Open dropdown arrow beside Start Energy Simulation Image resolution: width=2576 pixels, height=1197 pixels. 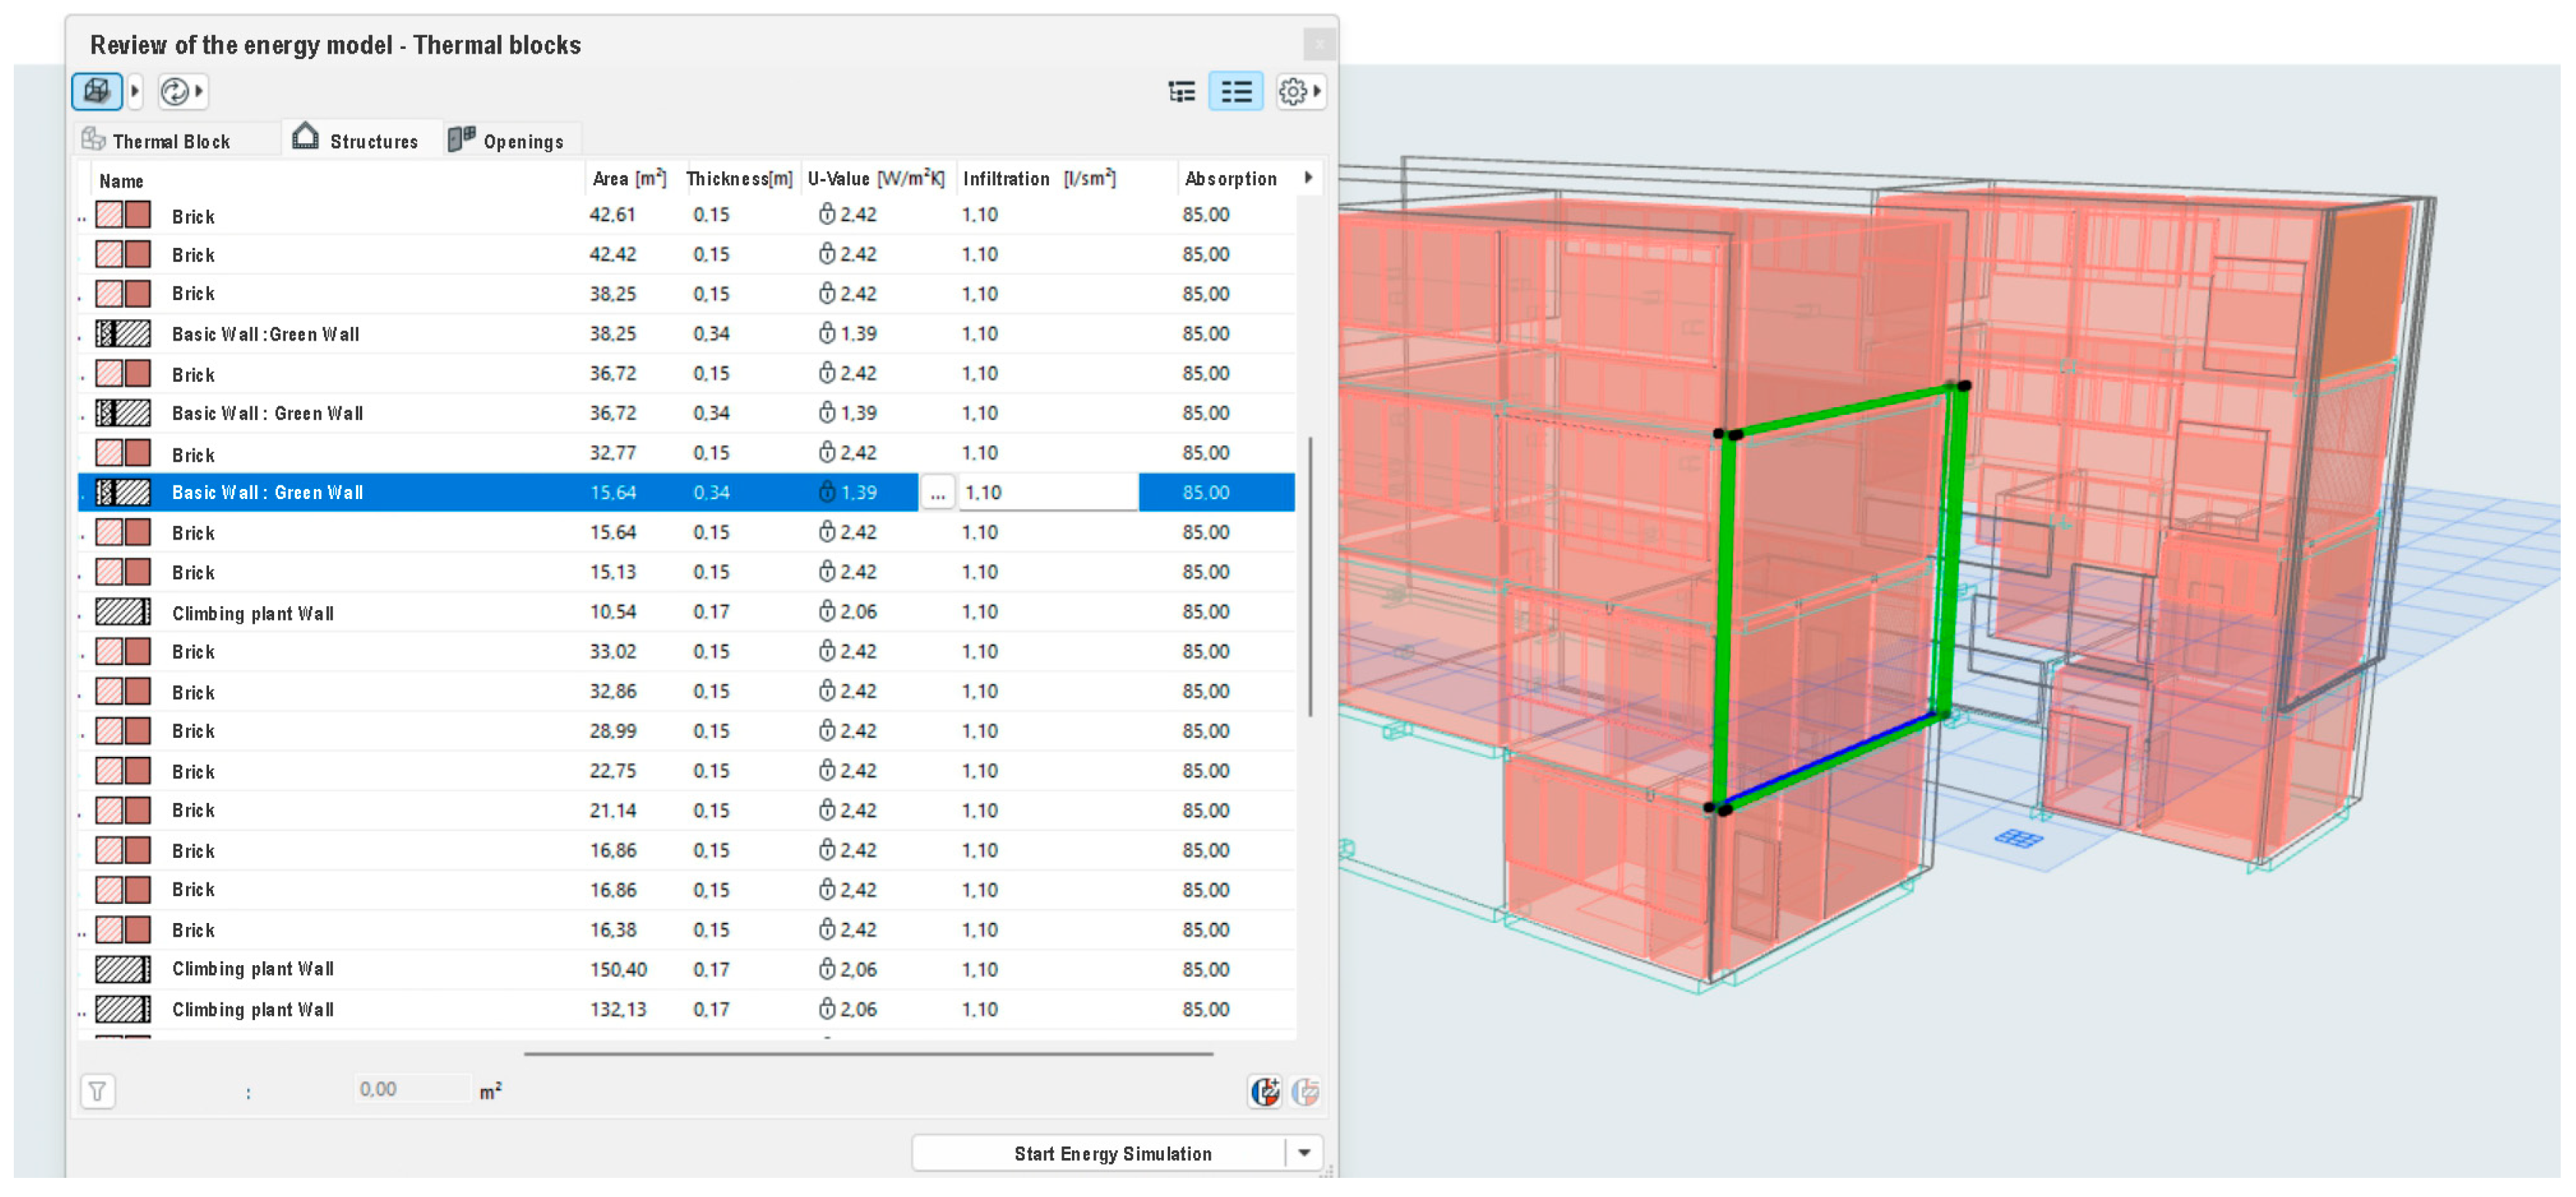coord(1304,1152)
